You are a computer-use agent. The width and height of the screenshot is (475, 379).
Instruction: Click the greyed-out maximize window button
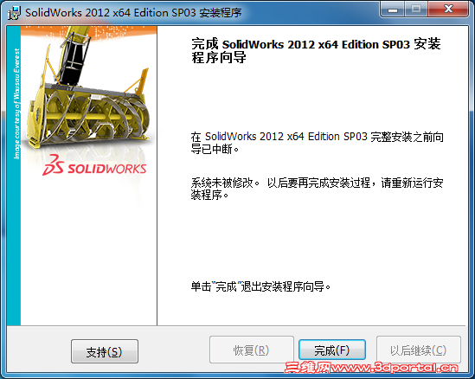(x=416, y=10)
